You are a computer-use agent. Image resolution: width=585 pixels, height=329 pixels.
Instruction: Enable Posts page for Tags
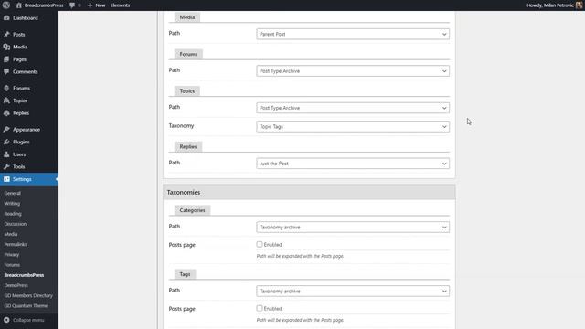point(260,309)
